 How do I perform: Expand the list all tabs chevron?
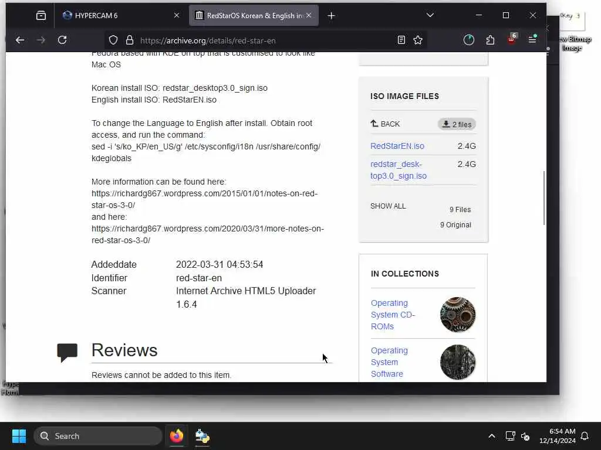tap(430, 15)
